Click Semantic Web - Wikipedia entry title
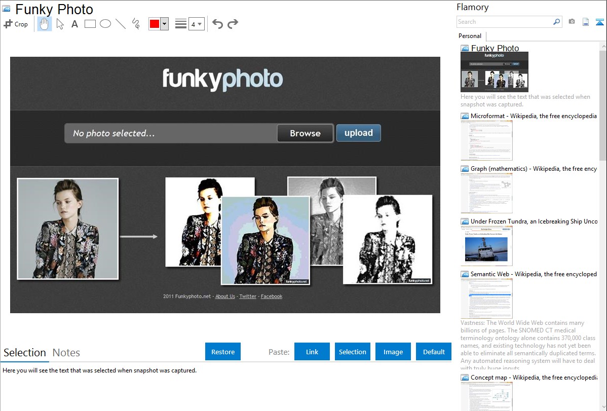607x411 pixels. pyautogui.click(x=534, y=274)
